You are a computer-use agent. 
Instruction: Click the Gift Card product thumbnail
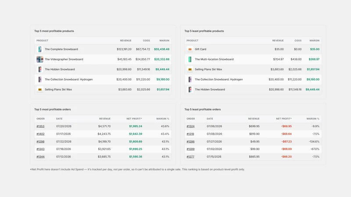point(190,49)
